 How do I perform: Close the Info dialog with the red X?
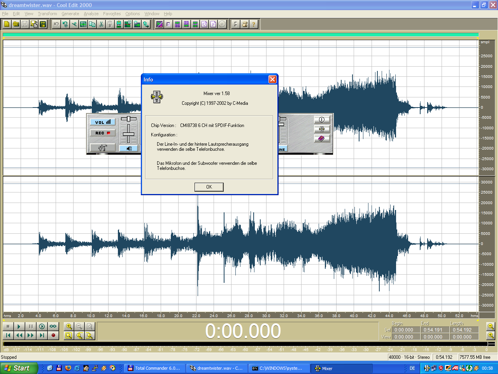click(x=272, y=79)
